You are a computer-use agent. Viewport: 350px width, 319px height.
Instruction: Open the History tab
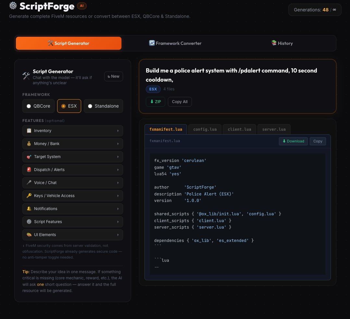pos(282,43)
